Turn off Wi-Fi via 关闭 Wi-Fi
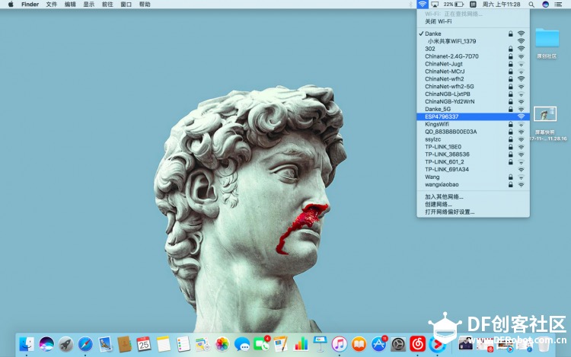The width and height of the screenshot is (571, 357). point(473,21)
